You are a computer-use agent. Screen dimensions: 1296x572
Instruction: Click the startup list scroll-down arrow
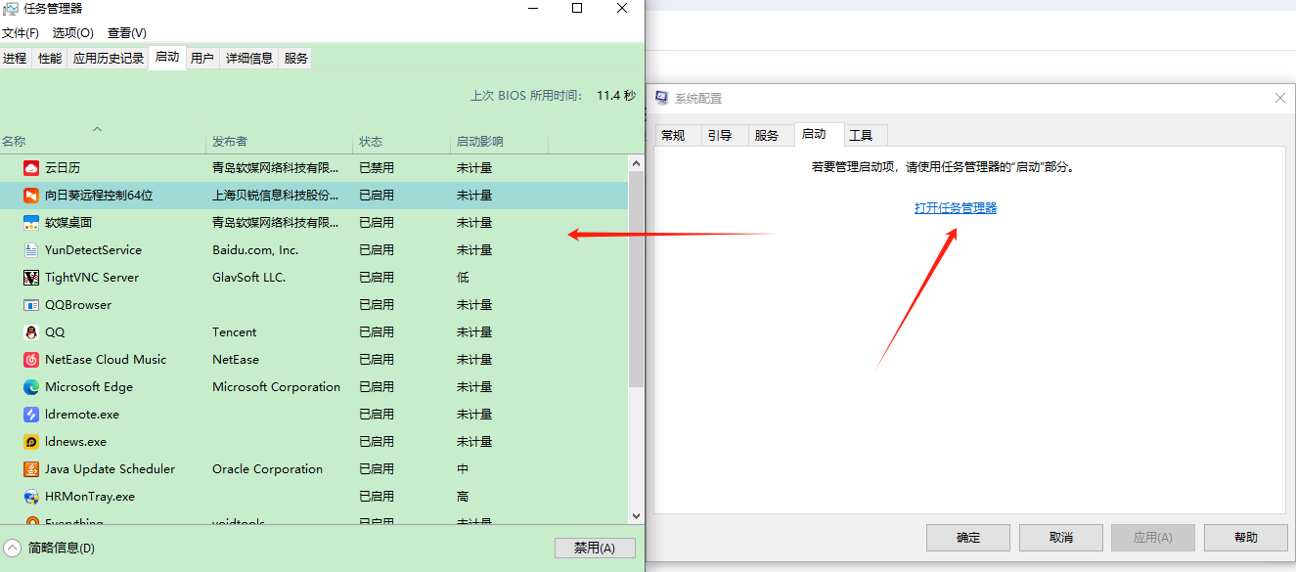(x=636, y=515)
